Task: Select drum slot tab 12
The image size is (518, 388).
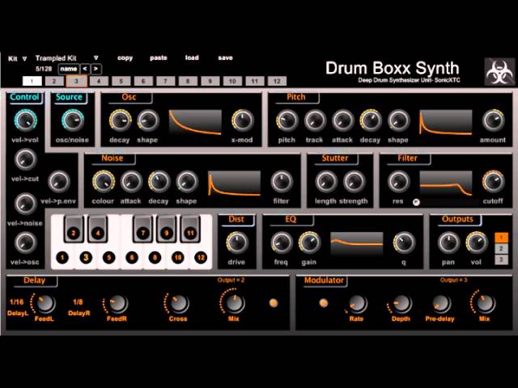Action: click(277, 81)
